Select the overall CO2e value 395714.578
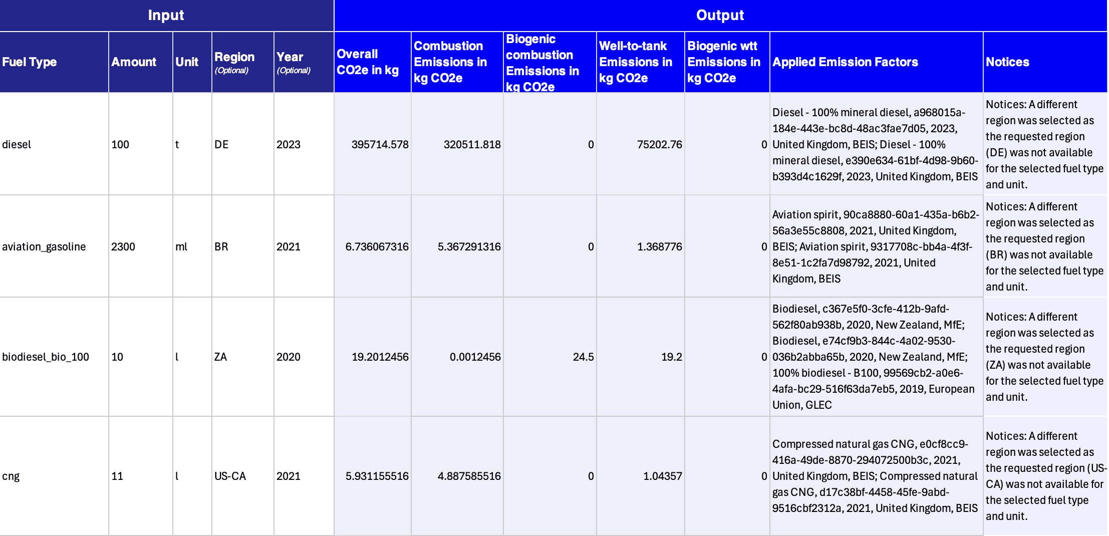 click(x=380, y=144)
